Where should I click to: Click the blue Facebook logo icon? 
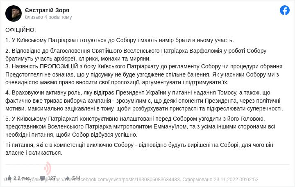point(285,10)
